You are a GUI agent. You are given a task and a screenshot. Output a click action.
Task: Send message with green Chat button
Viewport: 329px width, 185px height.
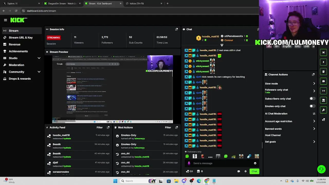254,171
